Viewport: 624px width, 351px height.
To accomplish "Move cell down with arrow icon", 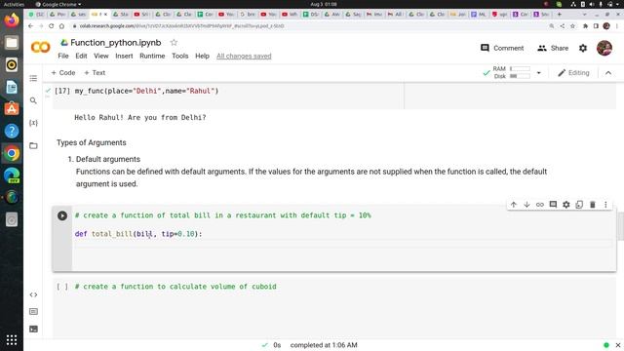I will point(526,205).
